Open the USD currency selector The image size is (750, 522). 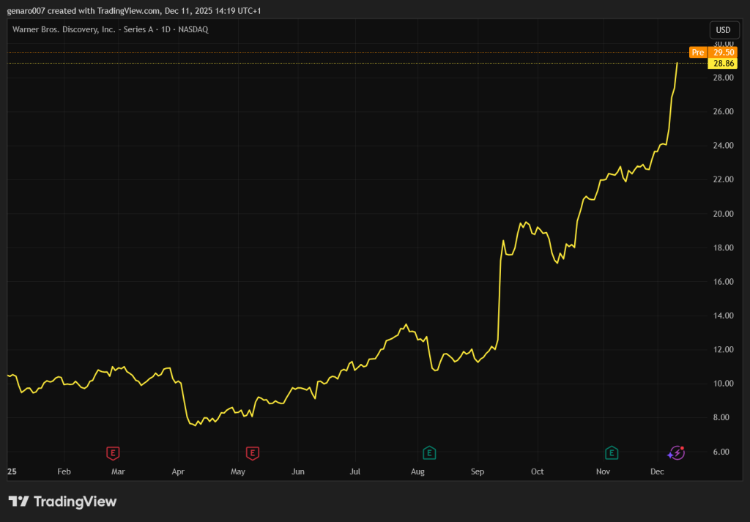[x=722, y=30]
